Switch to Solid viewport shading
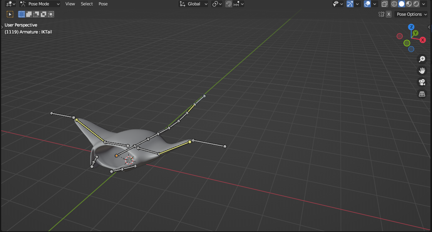This screenshot has width=432, height=232. click(x=402, y=4)
